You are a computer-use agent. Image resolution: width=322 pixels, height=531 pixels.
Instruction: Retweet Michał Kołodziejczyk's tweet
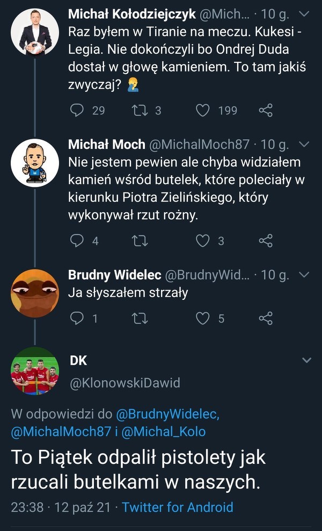(140, 111)
